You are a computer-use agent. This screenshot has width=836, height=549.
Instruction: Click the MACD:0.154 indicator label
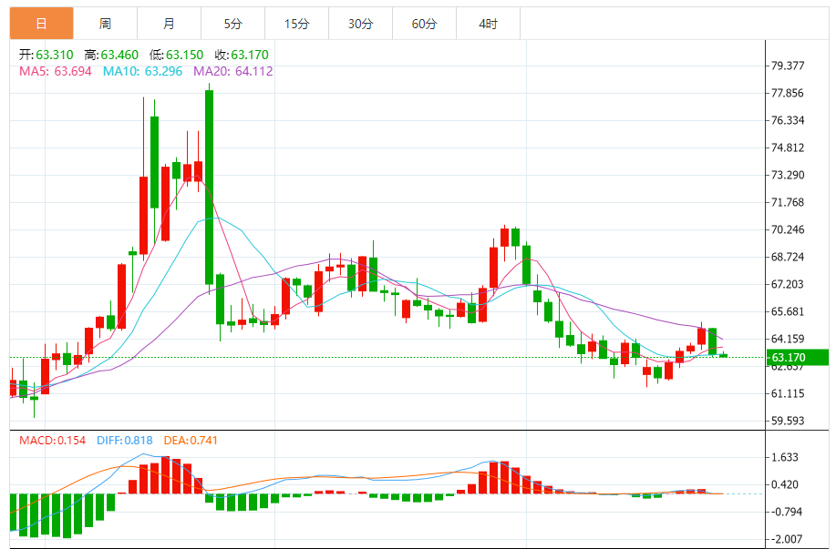52,441
